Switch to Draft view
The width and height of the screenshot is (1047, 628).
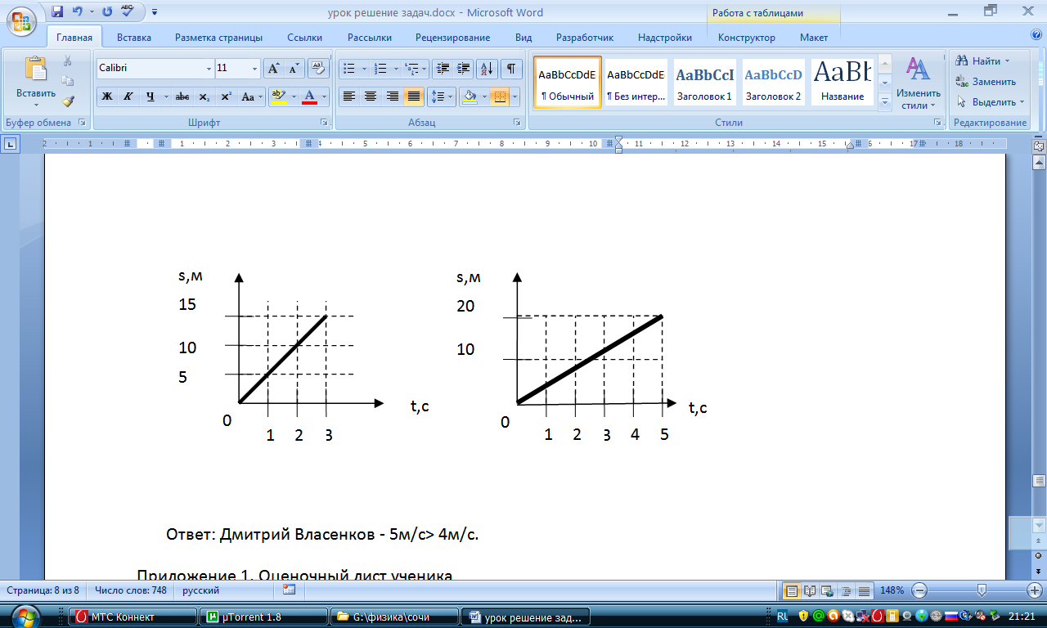tap(864, 590)
